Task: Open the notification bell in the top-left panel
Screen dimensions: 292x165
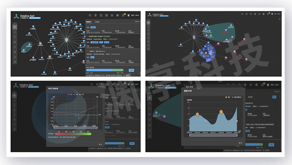Action: (x=123, y=15)
